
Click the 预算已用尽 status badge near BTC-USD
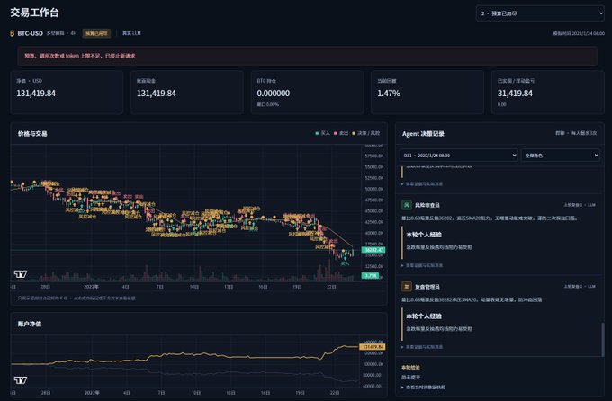pos(96,33)
